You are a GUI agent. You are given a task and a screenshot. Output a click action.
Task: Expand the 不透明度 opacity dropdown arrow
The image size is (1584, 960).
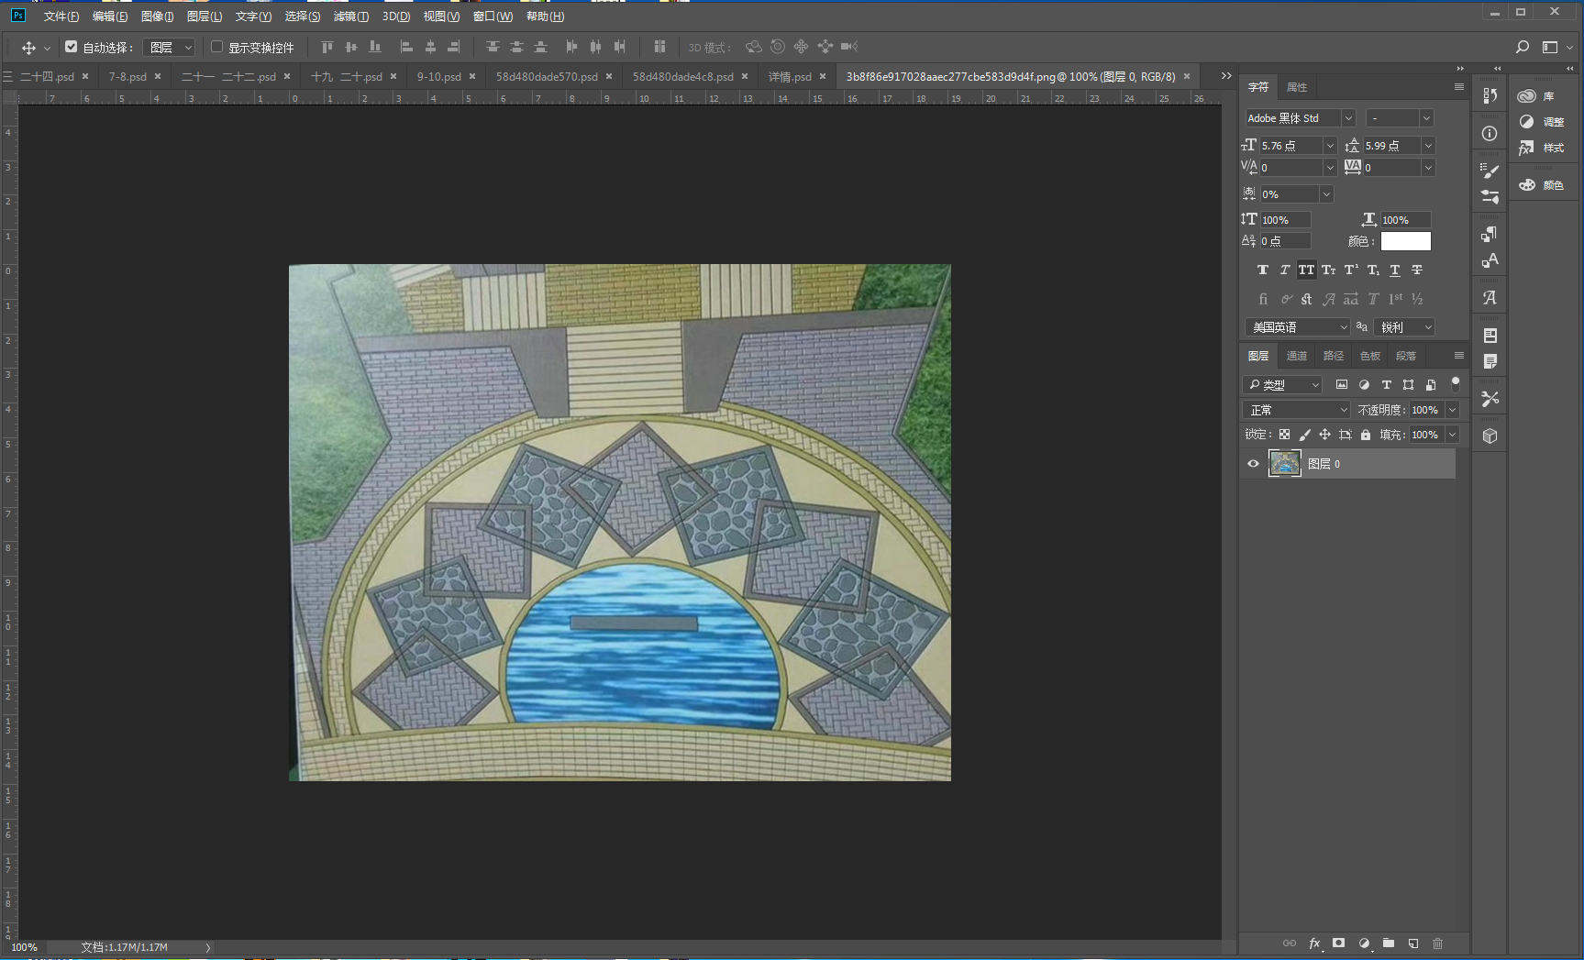[x=1452, y=410]
